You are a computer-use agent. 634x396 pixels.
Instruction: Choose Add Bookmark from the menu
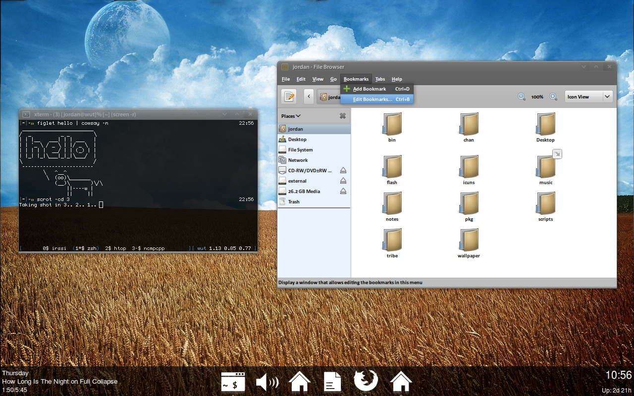coord(377,89)
